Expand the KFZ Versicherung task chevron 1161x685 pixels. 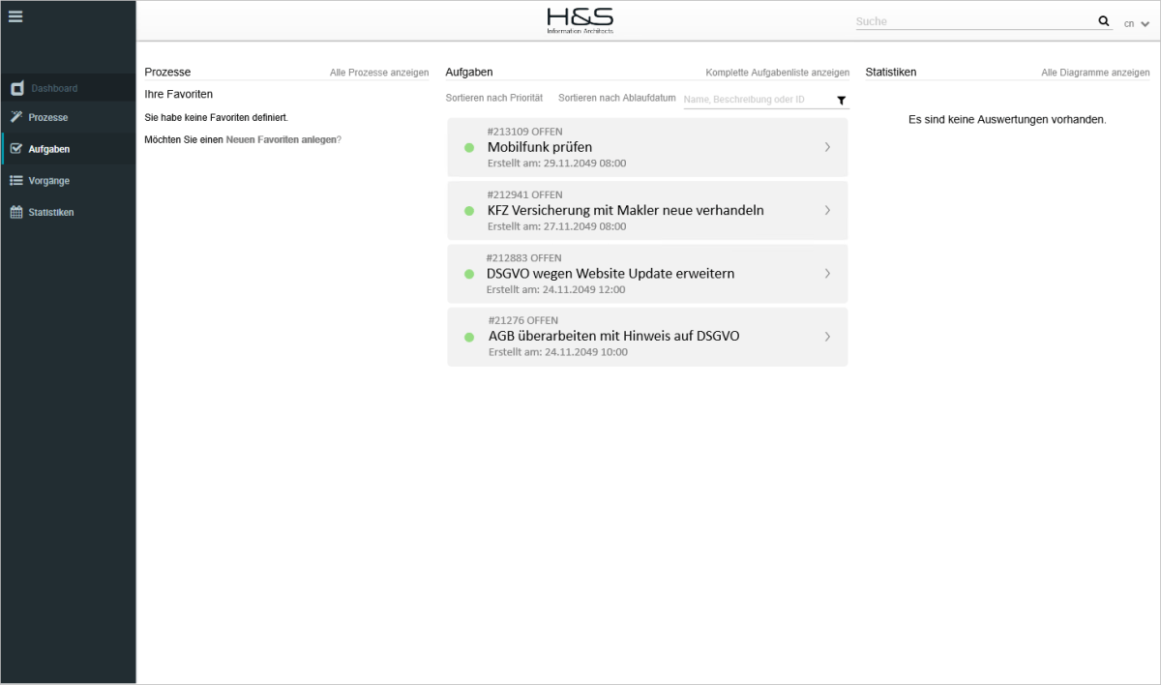tap(827, 210)
